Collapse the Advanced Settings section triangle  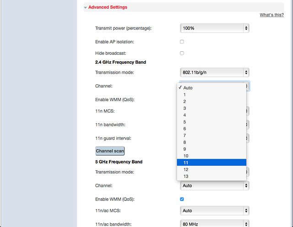click(86, 8)
